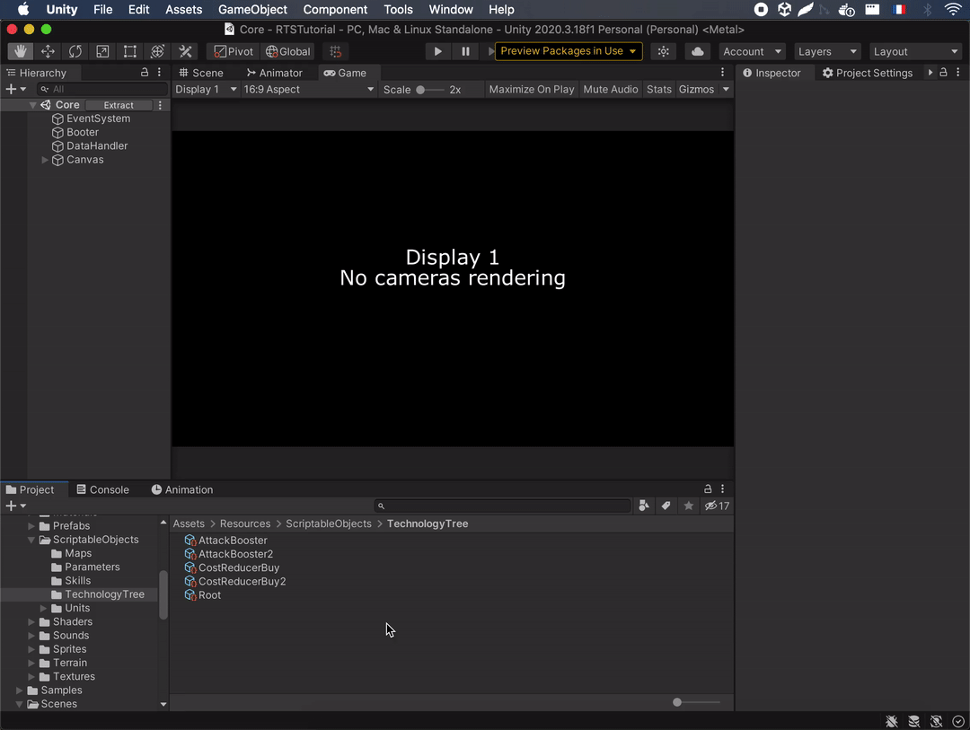Open the Layout dropdown
The height and width of the screenshot is (730, 970).
(x=915, y=51)
